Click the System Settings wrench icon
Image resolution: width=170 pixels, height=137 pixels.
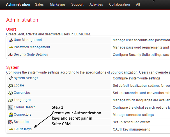pyautogui.click(x=10, y=78)
